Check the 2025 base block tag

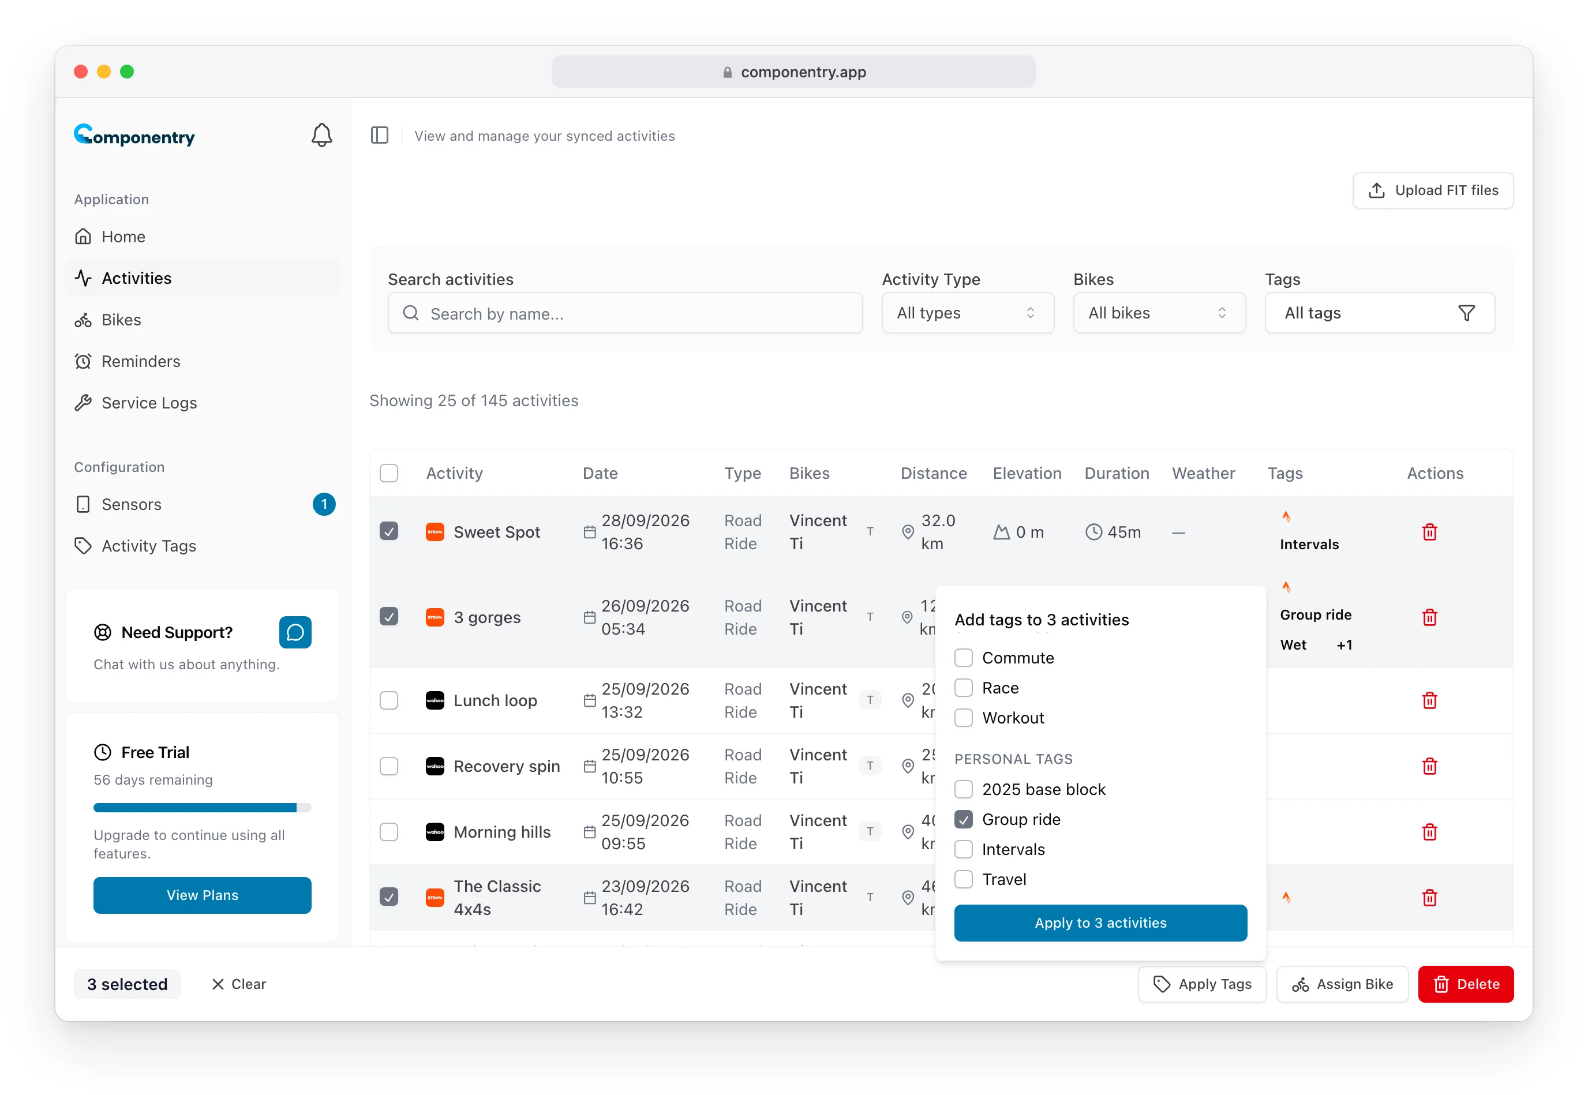pyautogui.click(x=963, y=789)
